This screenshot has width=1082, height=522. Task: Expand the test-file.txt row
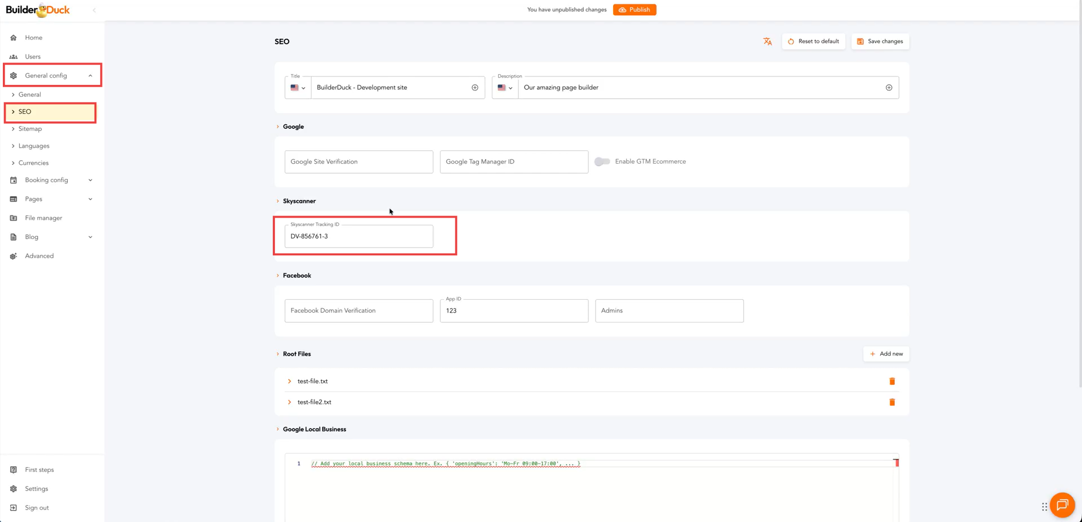[290, 381]
